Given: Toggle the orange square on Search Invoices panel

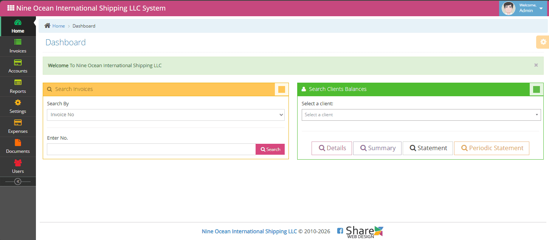Looking at the screenshot, I should pos(282,89).
